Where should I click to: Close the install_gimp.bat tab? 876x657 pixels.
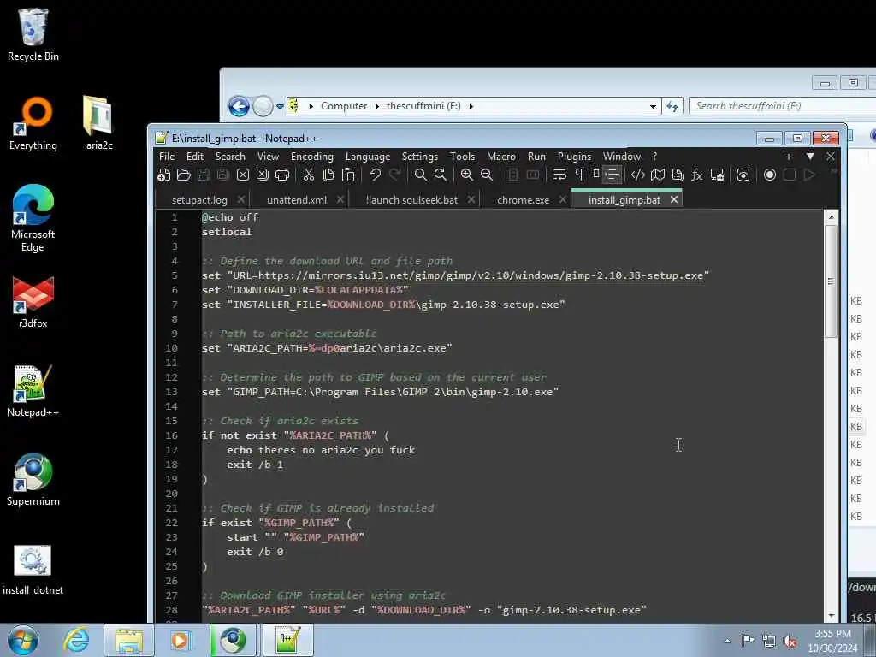(x=674, y=199)
